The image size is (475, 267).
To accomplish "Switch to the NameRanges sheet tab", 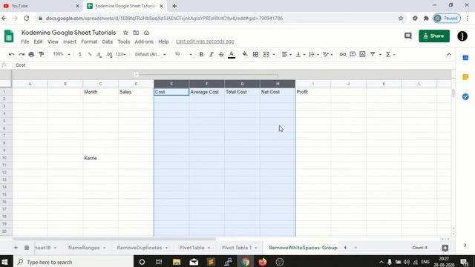I will pyautogui.click(x=86, y=248).
